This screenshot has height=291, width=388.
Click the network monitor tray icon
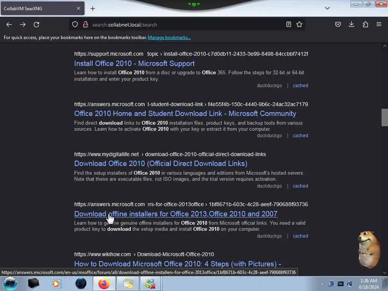(x=341, y=284)
